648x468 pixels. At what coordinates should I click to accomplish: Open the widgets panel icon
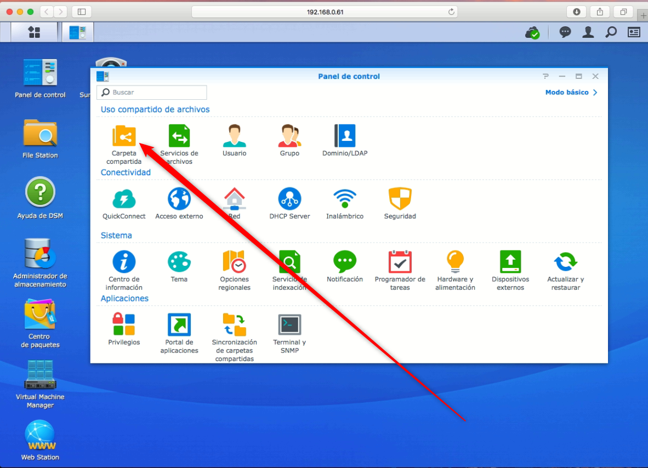pos(634,32)
